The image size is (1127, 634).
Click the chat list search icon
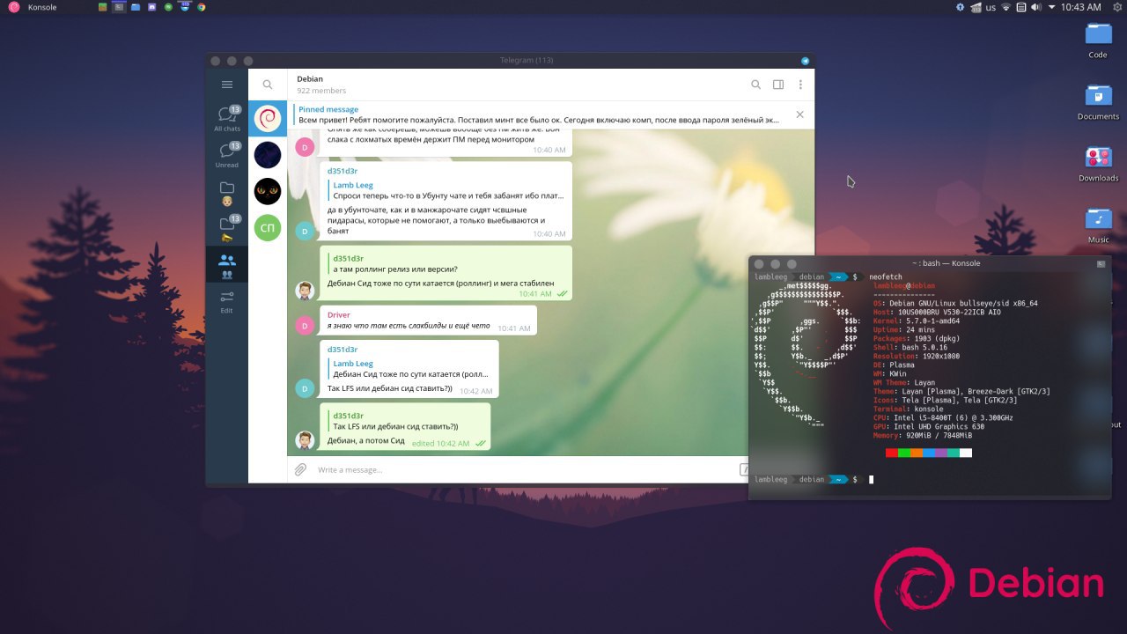[268, 85]
